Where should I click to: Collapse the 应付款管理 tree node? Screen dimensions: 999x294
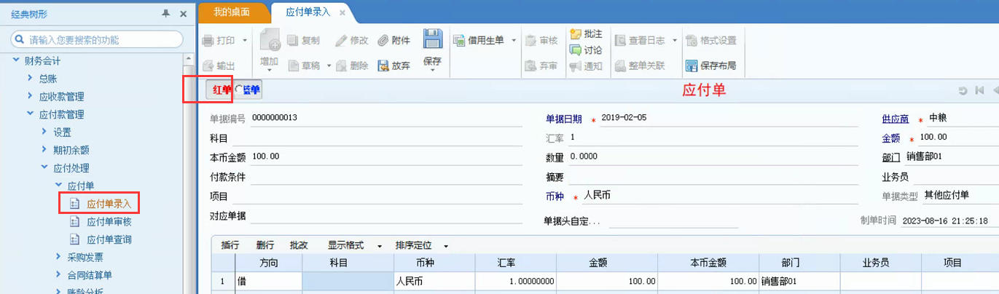30,114
